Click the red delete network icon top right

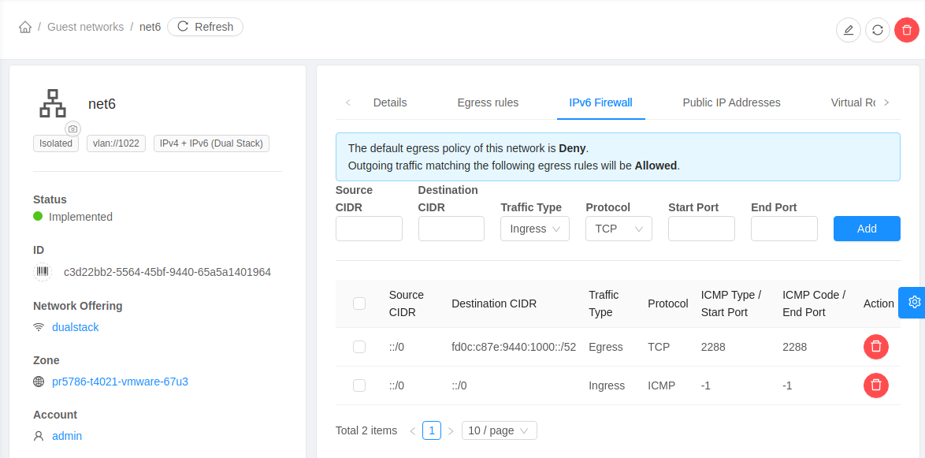pyautogui.click(x=907, y=30)
